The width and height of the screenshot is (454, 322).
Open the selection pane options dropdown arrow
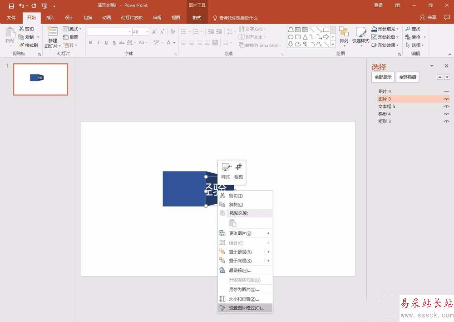(x=432, y=66)
